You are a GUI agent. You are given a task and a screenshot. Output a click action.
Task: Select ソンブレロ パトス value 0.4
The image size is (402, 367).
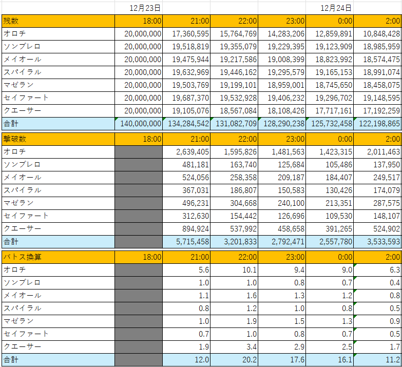click(x=377, y=283)
